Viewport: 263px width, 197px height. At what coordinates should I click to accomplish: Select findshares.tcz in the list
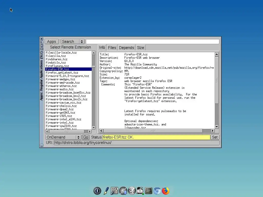click(68, 59)
